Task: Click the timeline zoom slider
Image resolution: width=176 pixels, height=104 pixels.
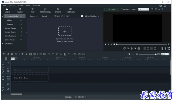Action: pyautogui.click(x=148, y=54)
